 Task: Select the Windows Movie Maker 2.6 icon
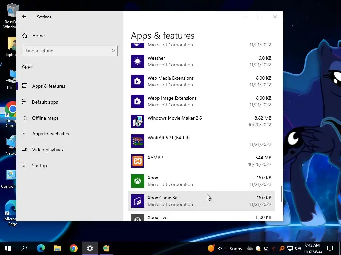pyautogui.click(x=138, y=121)
